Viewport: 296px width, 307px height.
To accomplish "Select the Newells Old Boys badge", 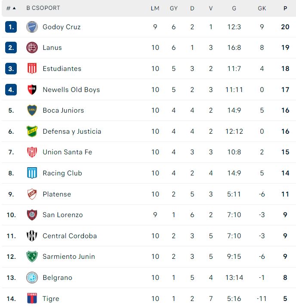I will point(32,89).
